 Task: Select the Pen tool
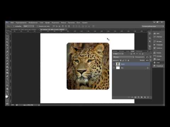click(x=7, y=76)
